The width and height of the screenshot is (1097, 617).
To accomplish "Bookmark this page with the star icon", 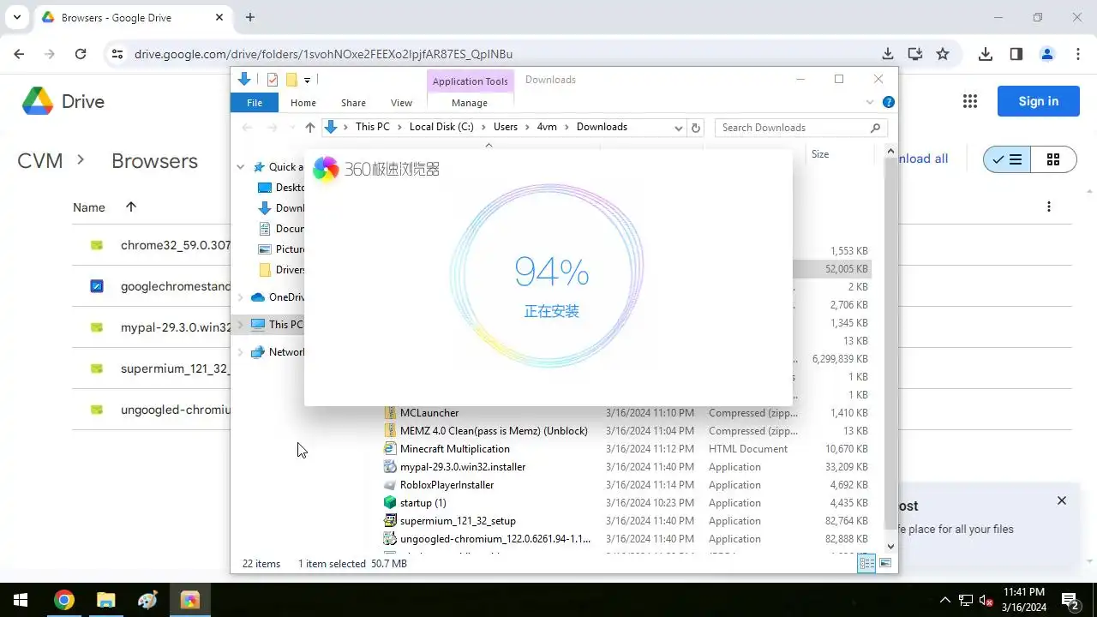I will click(943, 54).
